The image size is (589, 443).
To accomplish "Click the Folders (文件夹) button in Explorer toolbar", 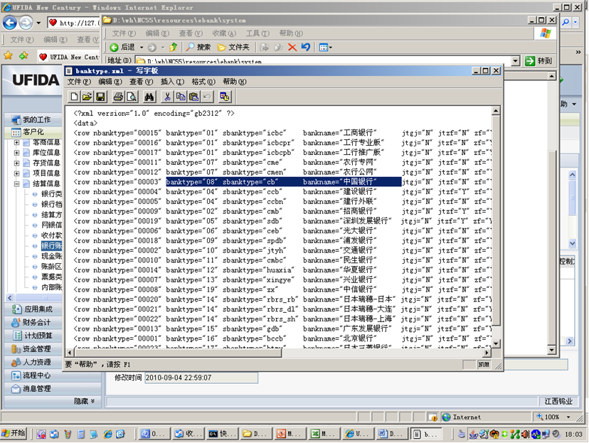I will click(x=233, y=48).
